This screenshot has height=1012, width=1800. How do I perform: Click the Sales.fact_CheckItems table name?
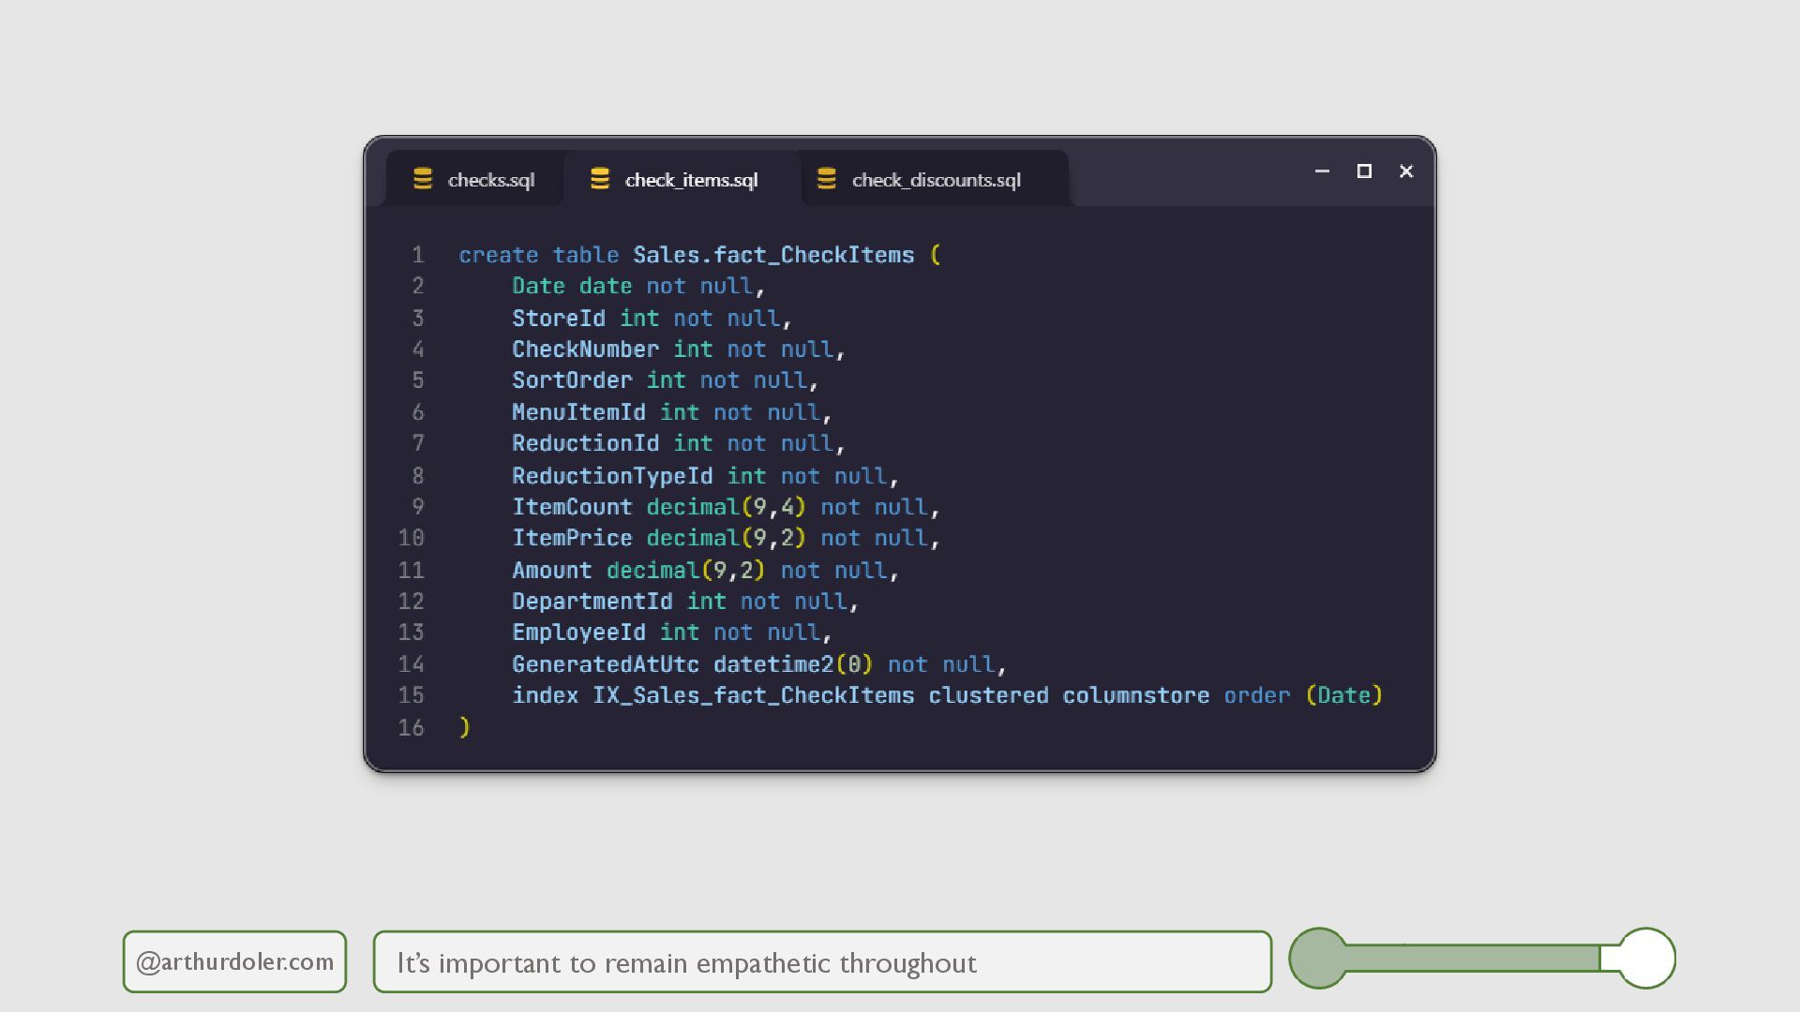coord(772,255)
